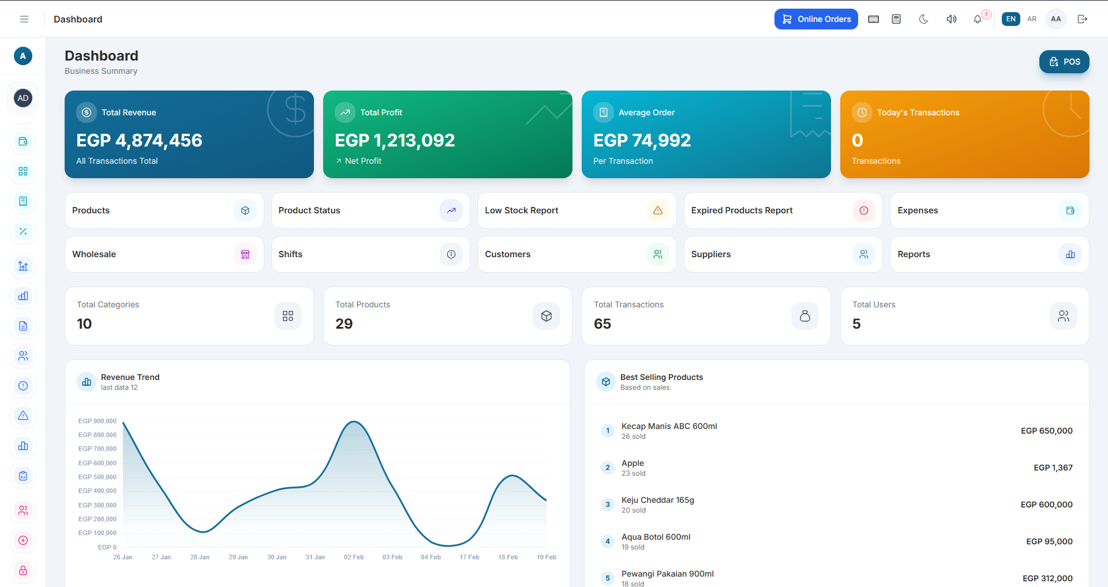1108x587 pixels.
Task: Toggle dark mode with the moon icon
Action: pos(923,19)
